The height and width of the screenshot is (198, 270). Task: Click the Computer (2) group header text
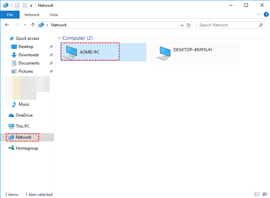click(78, 38)
